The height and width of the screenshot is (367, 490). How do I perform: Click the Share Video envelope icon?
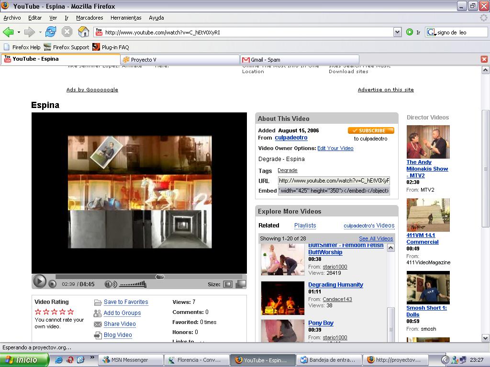coord(98,324)
